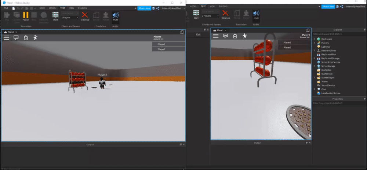Select ServerScriptService in Explorer
This screenshot has width=367, height=170.
click(331, 62)
